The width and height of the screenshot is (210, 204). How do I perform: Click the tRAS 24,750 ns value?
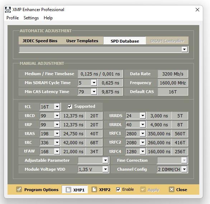click(x=73, y=133)
